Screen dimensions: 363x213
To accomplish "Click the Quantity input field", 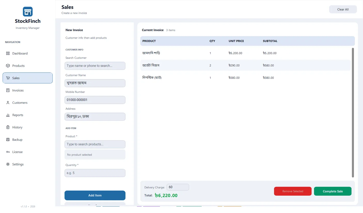I will pos(95,173).
